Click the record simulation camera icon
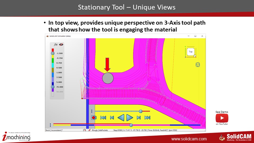The height and width of the screenshot is (143, 254). [x=93, y=118]
